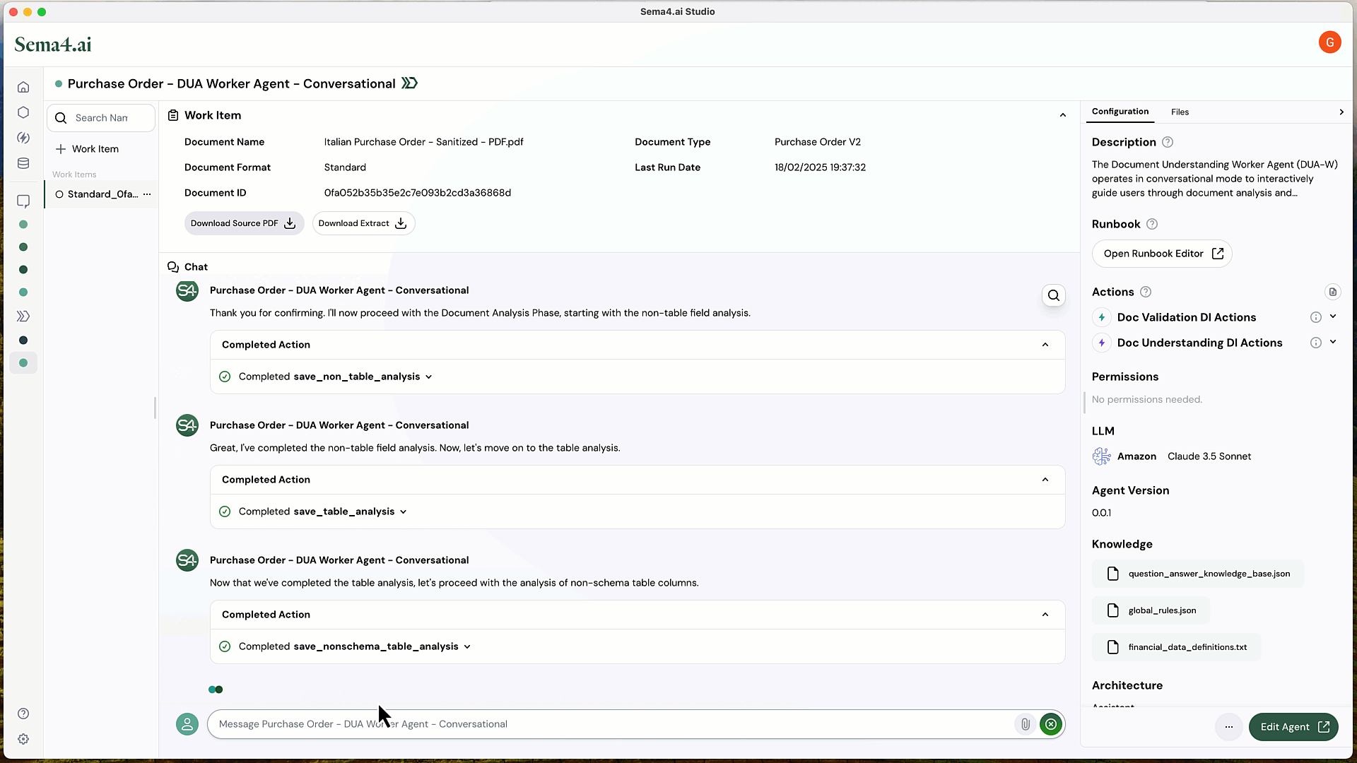Screen dimensions: 1357x763
Task: Expand save_non_table_analysis details chevron
Action: 428,377
